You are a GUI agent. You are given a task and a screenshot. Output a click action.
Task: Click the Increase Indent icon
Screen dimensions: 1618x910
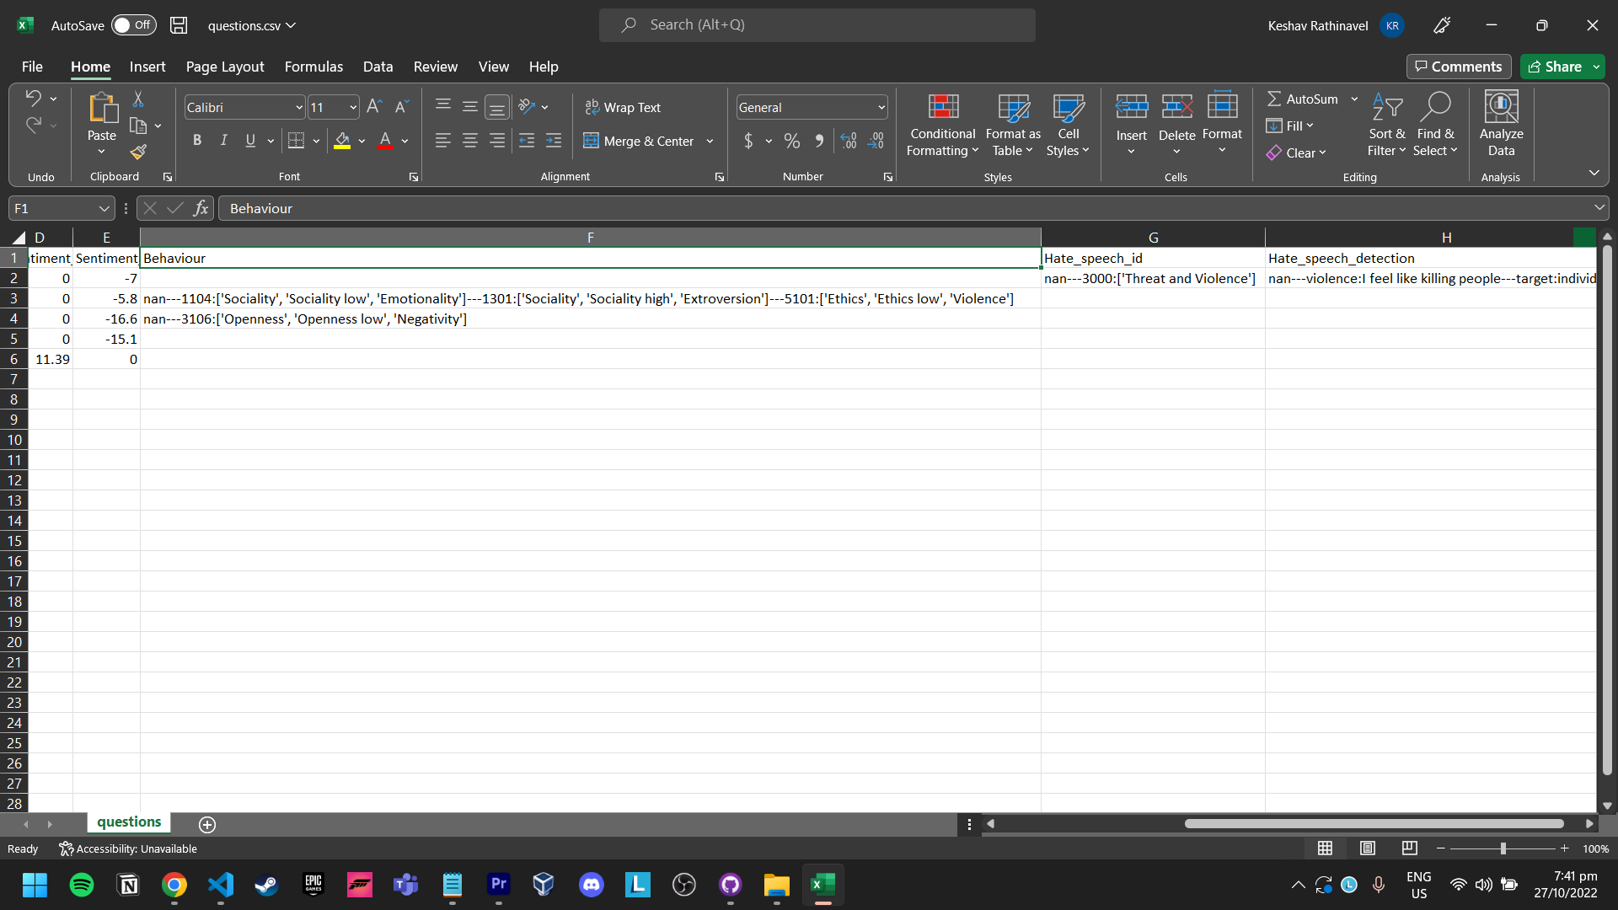pos(554,141)
